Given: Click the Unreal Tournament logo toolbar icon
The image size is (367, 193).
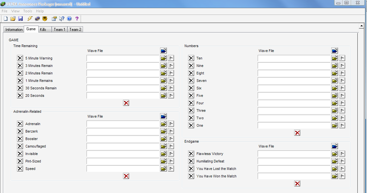Looking at the screenshot, I should click(x=37, y=19).
